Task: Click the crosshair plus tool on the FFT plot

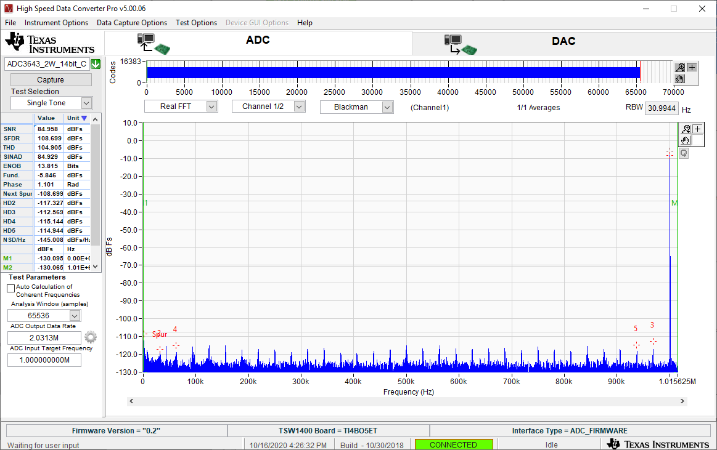Action: click(x=697, y=129)
